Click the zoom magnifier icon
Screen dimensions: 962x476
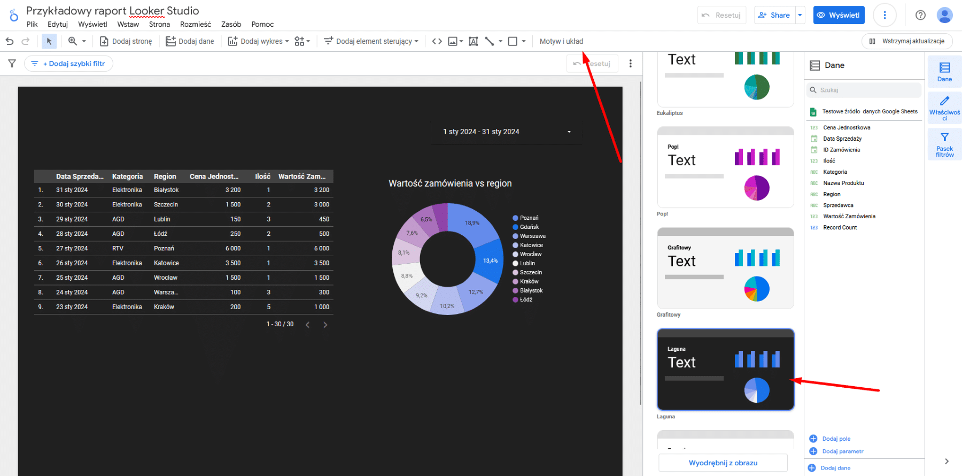point(73,41)
